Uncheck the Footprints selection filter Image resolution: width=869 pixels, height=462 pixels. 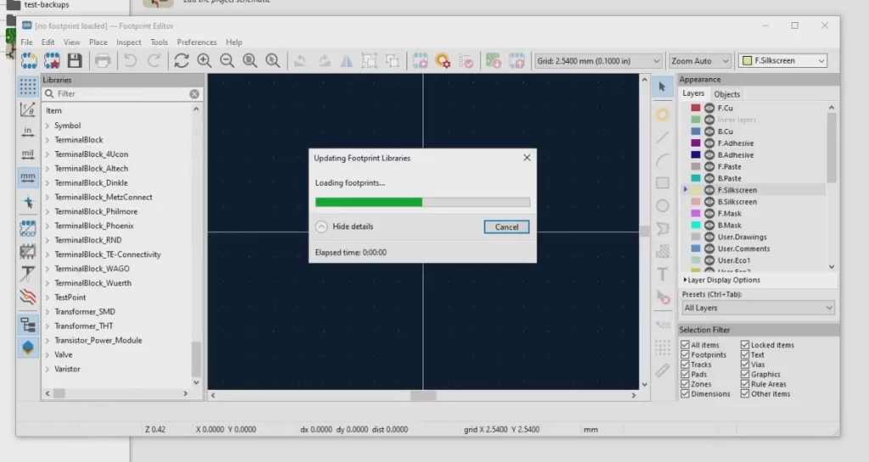pyautogui.click(x=685, y=355)
